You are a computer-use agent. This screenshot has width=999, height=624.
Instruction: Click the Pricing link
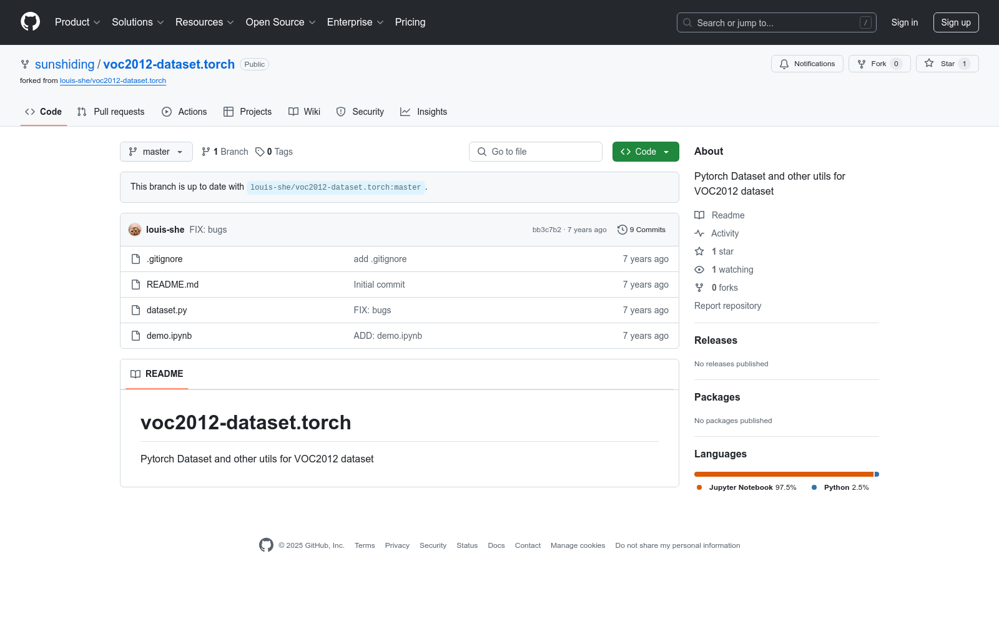[410, 22]
